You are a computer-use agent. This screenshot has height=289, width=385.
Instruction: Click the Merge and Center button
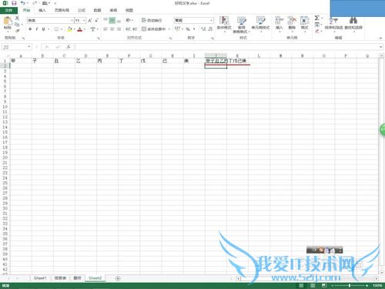[153, 29]
